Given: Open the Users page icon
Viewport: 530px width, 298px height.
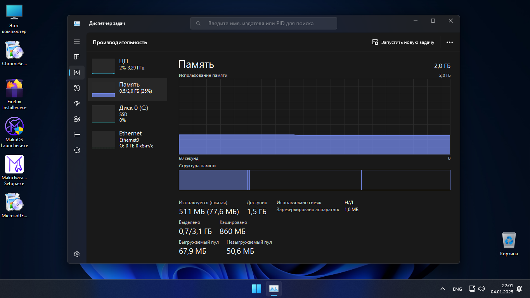Looking at the screenshot, I should click(x=77, y=119).
